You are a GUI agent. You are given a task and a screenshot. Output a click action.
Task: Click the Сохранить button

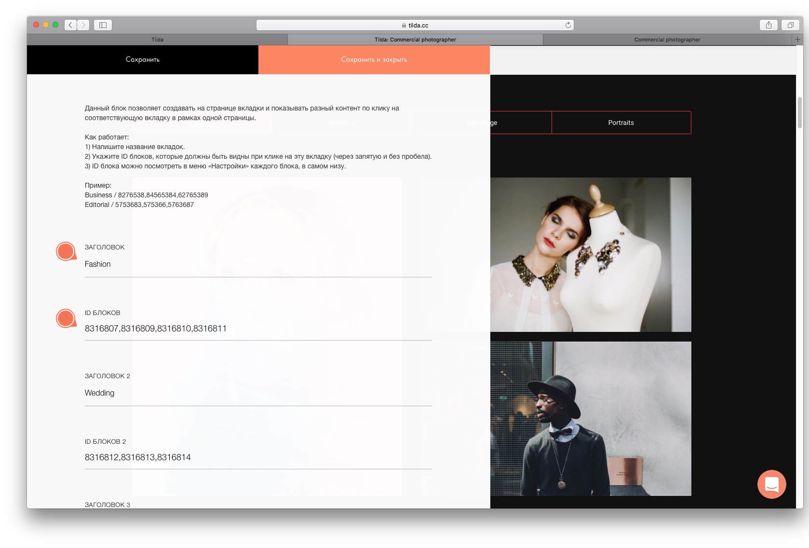point(143,60)
